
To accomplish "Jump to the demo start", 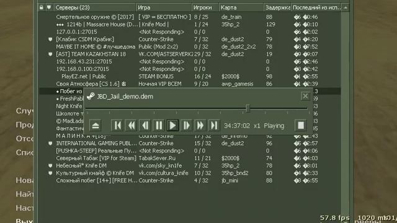I will (117, 125).
